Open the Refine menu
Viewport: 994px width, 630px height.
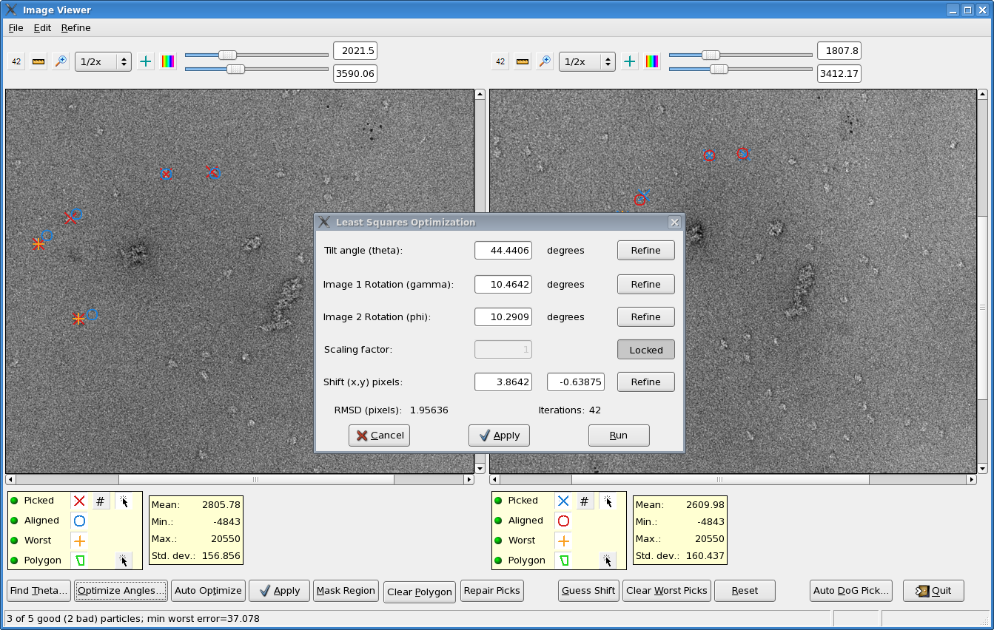(75, 28)
